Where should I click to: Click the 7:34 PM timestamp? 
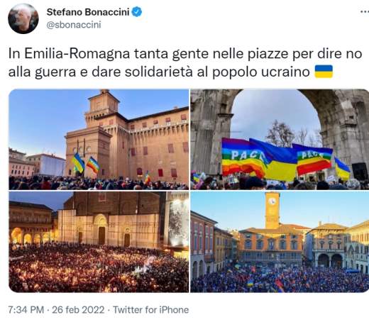click(x=26, y=310)
